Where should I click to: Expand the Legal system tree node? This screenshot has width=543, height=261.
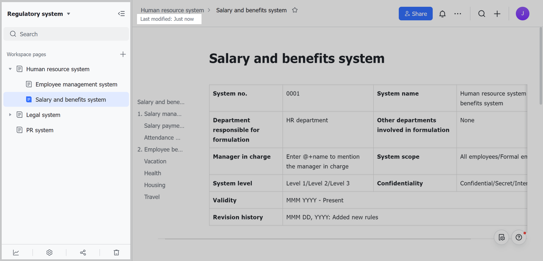(x=10, y=115)
